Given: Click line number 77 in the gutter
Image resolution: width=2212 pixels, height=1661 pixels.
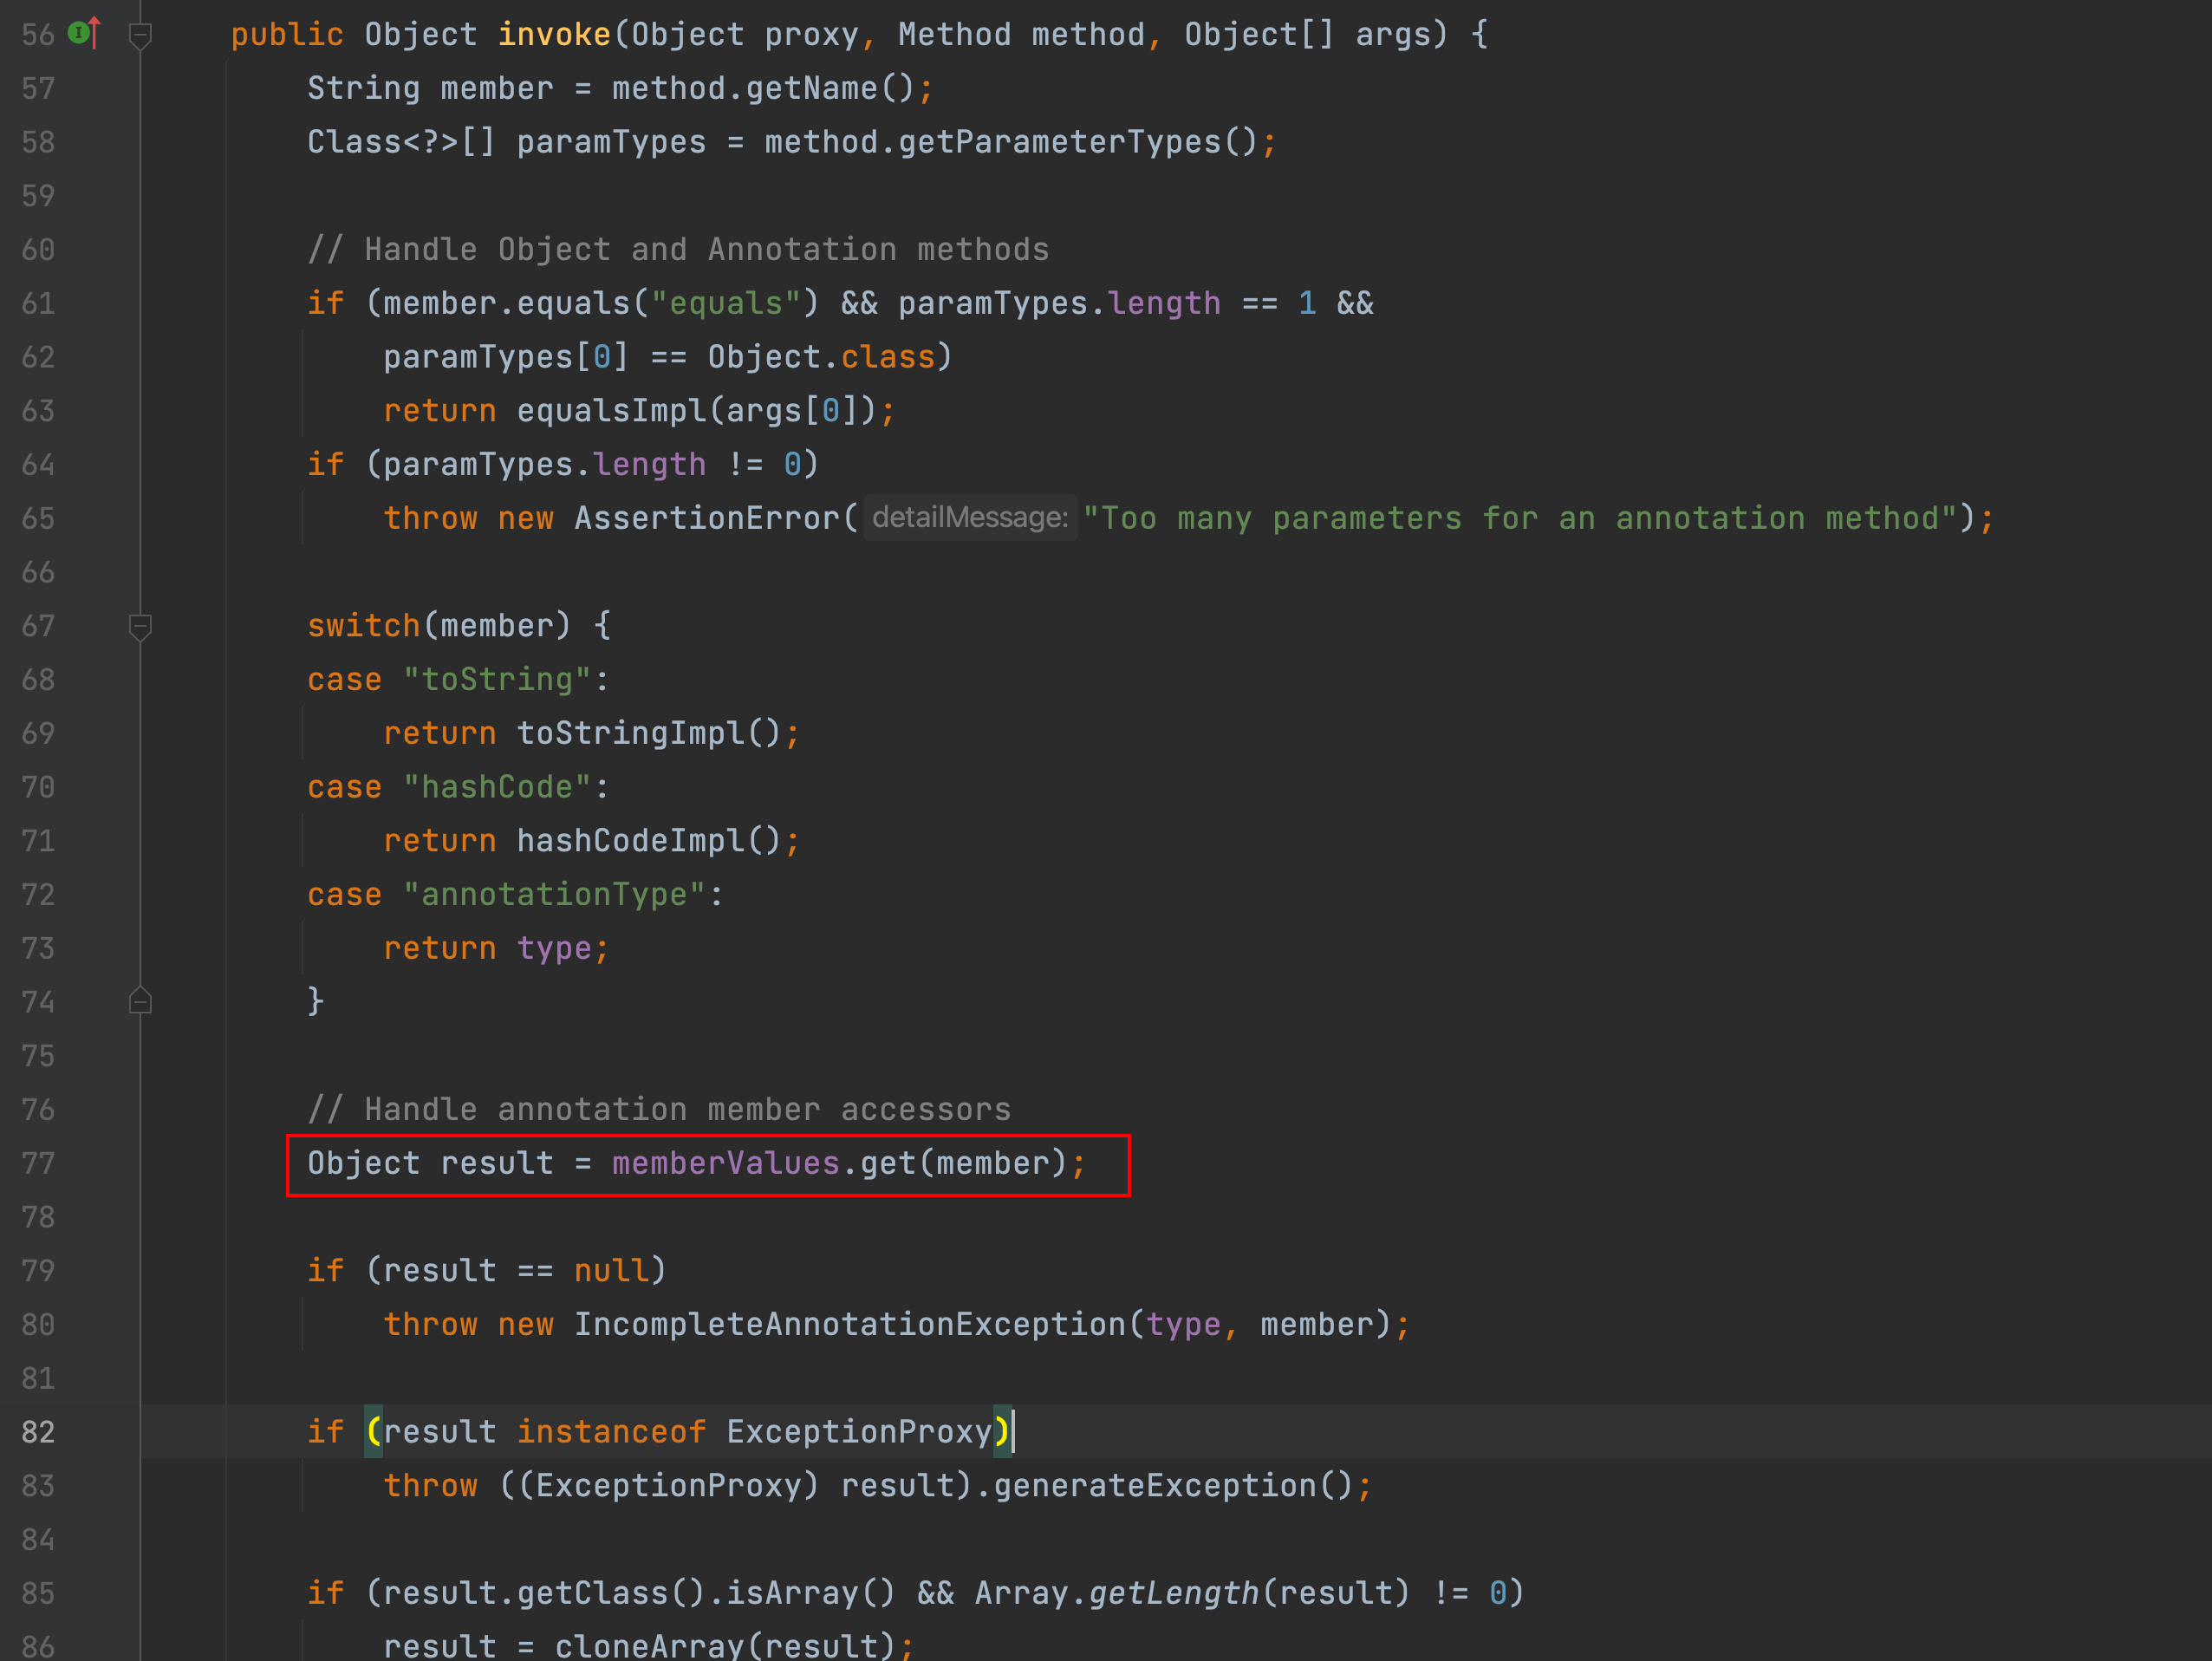Looking at the screenshot, I should pos(38,1163).
